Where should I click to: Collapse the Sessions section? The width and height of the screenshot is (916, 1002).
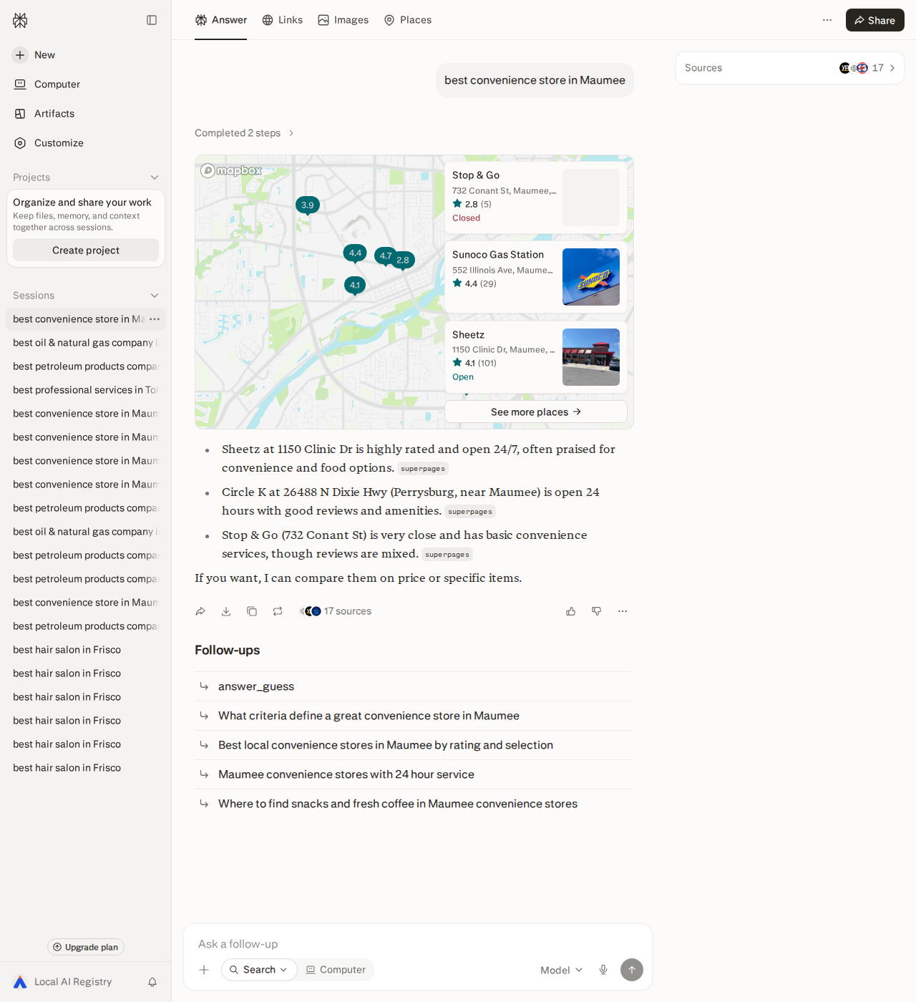pyautogui.click(x=155, y=296)
